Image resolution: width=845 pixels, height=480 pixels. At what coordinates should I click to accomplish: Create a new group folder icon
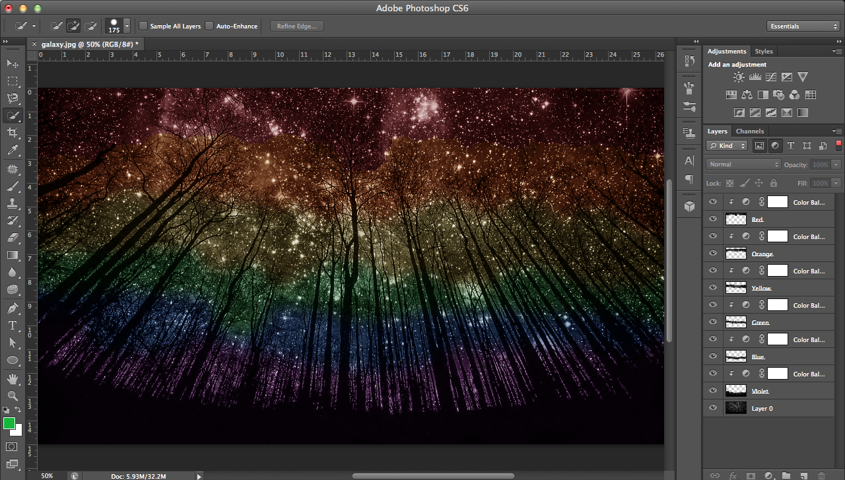(x=786, y=475)
